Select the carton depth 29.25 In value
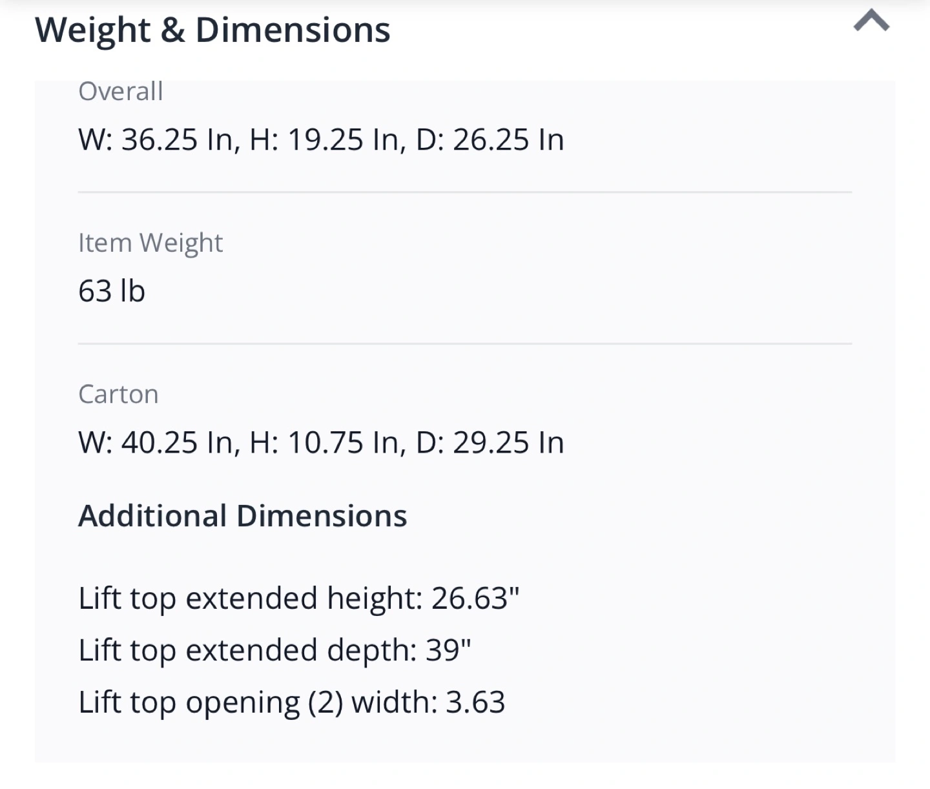Image resolution: width=930 pixels, height=789 pixels. point(508,443)
